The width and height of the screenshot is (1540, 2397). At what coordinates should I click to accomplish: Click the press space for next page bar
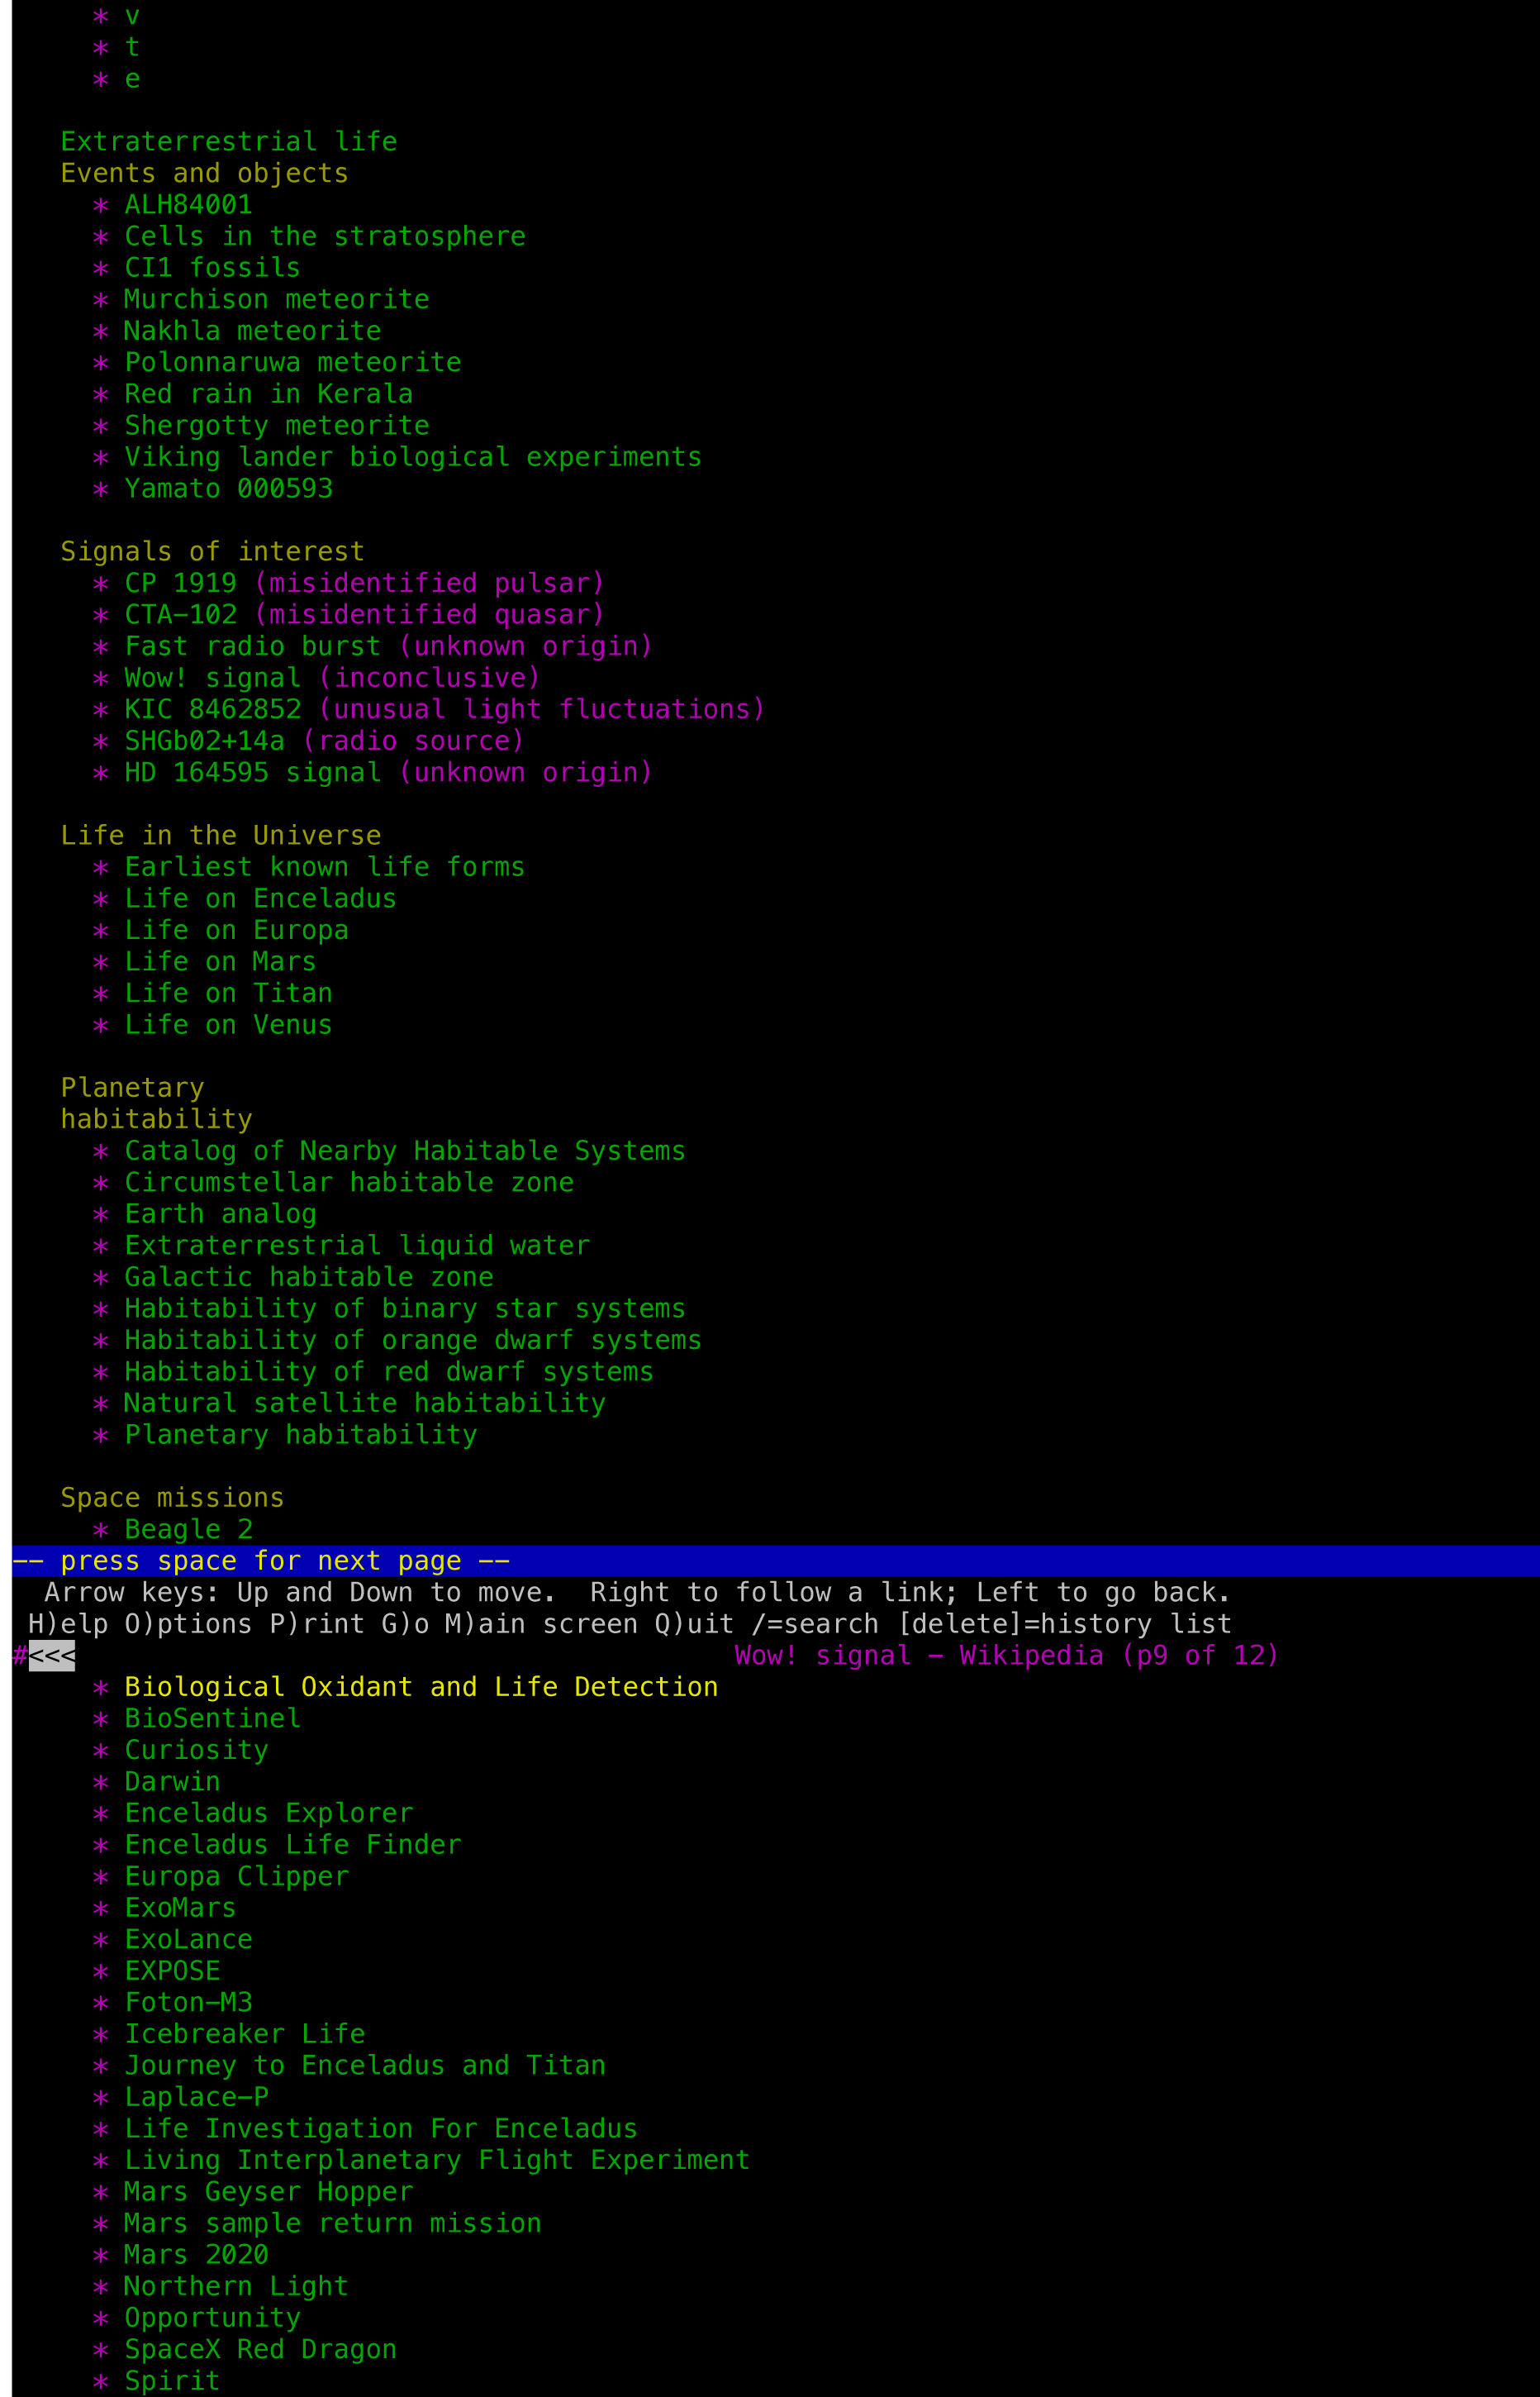(x=776, y=1561)
